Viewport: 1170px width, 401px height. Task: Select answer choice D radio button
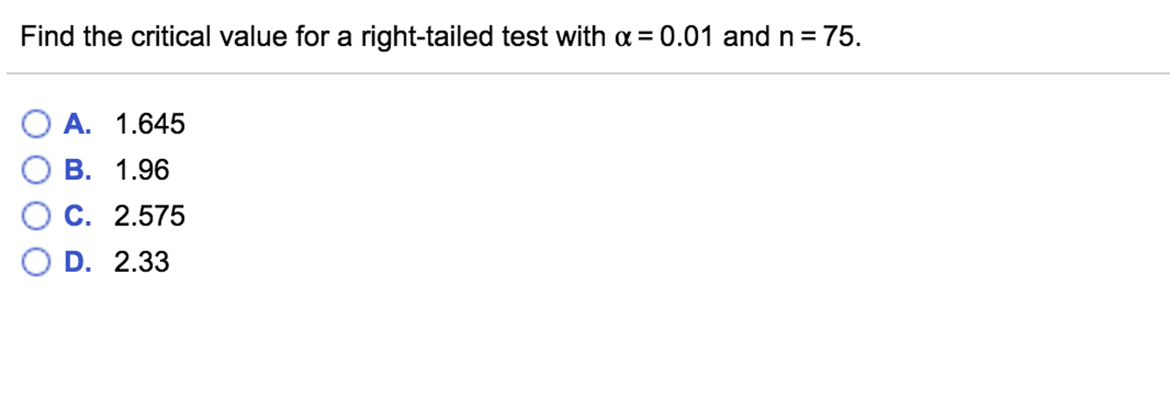tap(35, 263)
